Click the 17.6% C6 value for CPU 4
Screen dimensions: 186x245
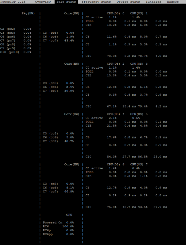tap(112, 137)
